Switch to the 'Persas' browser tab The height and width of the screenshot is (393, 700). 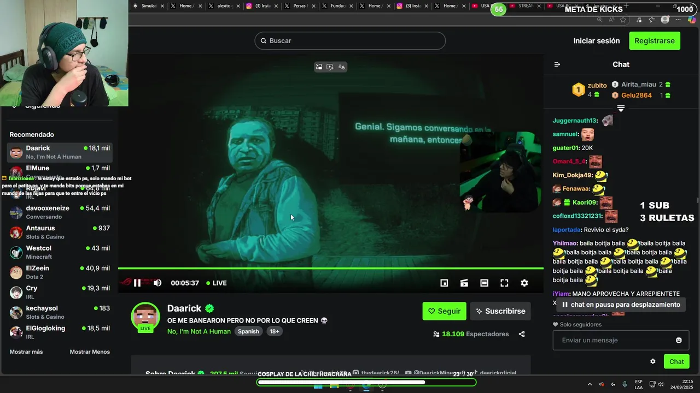tap(299, 6)
